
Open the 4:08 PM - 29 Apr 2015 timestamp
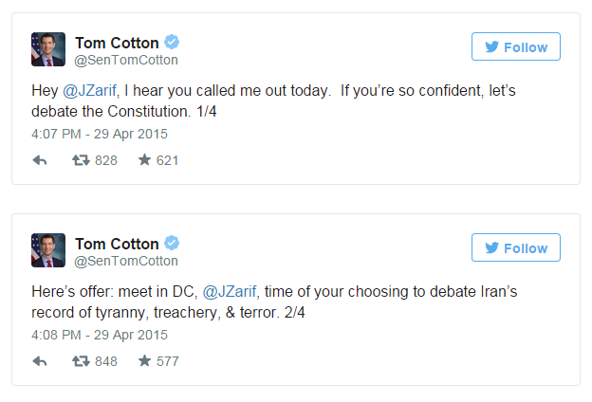(x=100, y=335)
